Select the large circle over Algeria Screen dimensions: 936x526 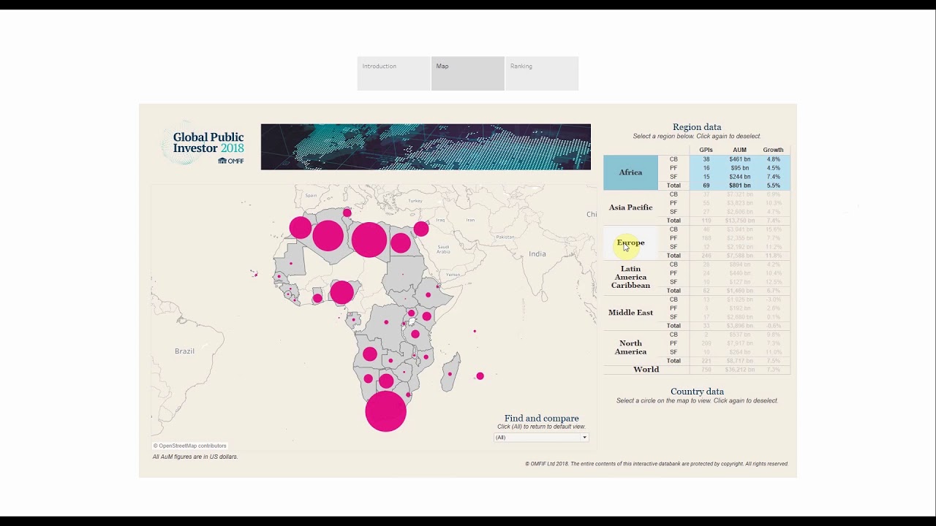(328, 235)
